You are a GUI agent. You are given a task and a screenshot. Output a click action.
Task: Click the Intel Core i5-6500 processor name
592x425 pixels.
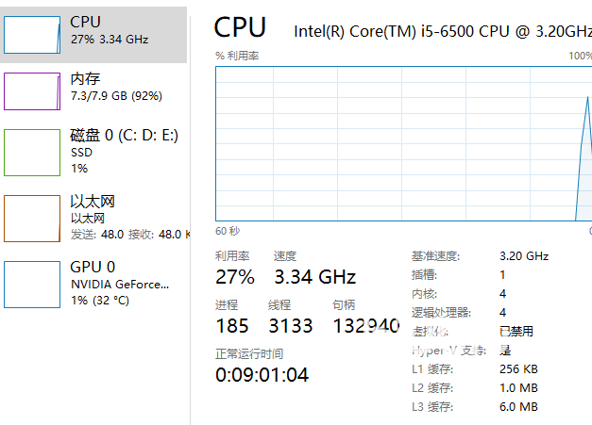(442, 31)
